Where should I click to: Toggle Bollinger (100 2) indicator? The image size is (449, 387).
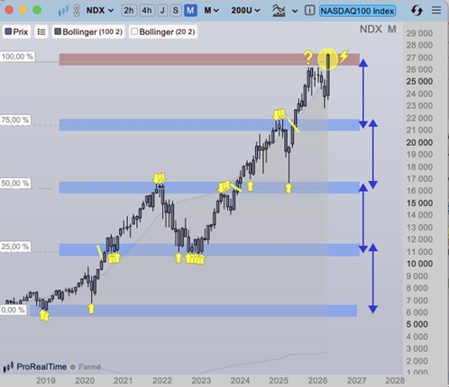[88, 31]
